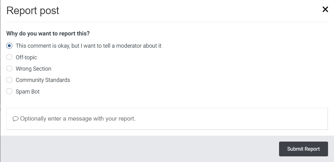Click the empty right side of message box
The width and height of the screenshot is (334, 162).
point(267,119)
